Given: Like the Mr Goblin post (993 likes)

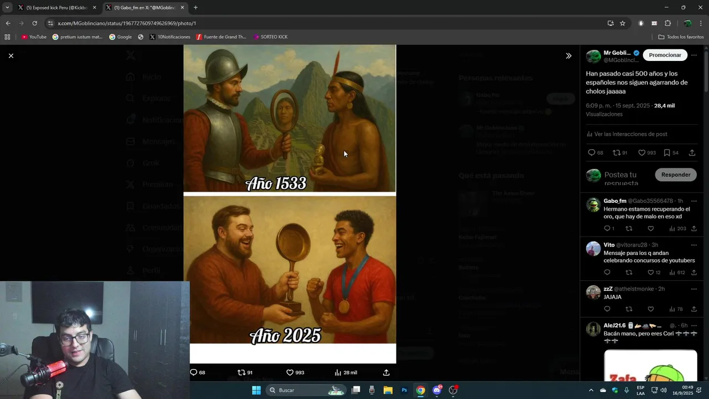Looking at the screenshot, I should coord(646,153).
